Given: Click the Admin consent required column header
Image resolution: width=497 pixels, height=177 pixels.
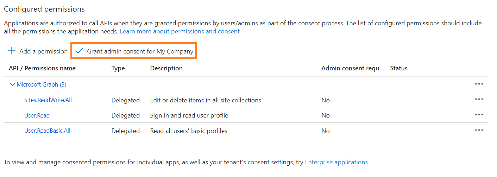Looking at the screenshot, I should (x=353, y=68).
